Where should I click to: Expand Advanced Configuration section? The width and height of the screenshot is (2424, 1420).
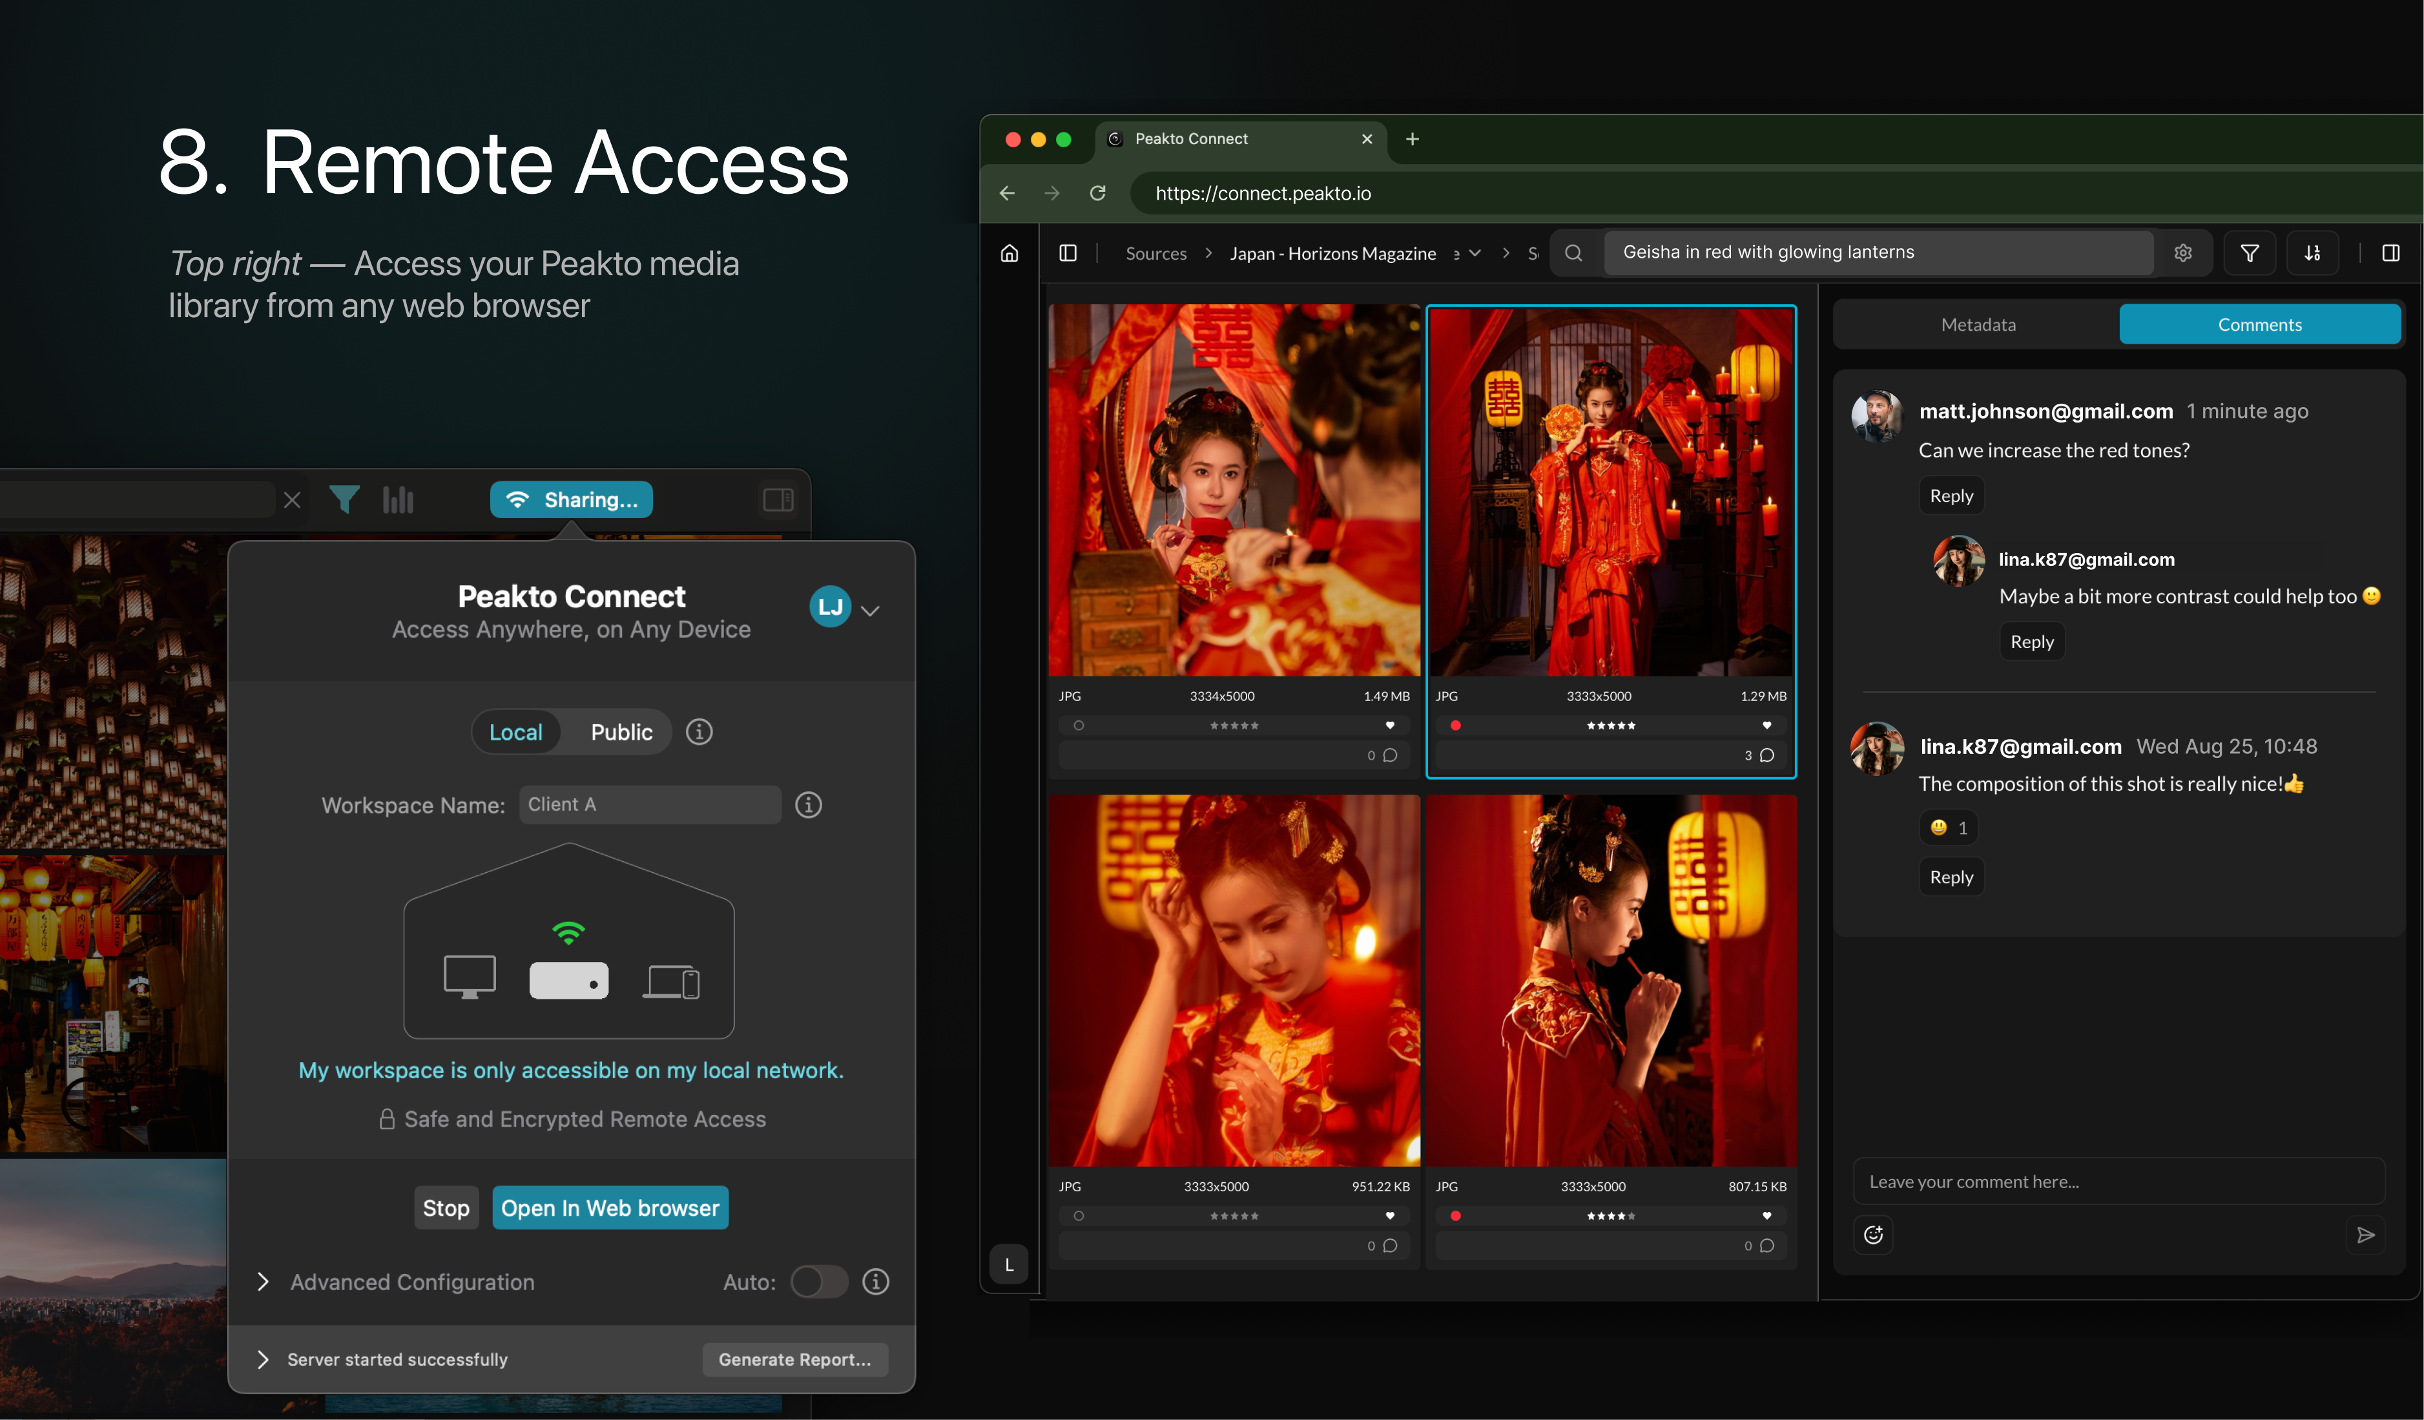[264, 1282]
